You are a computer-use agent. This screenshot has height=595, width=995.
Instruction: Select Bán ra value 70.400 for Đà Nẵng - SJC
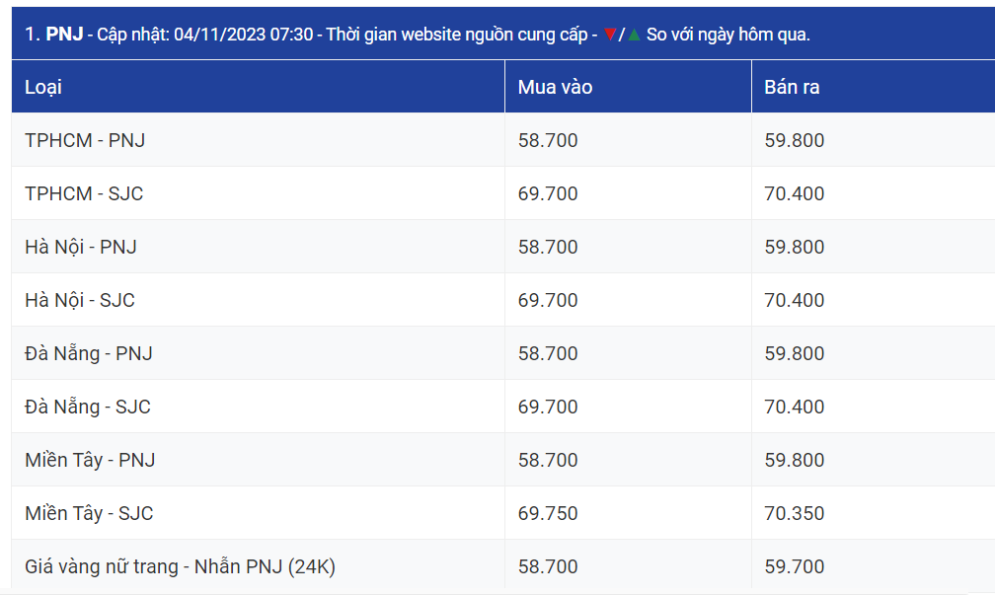coord(795,407)
